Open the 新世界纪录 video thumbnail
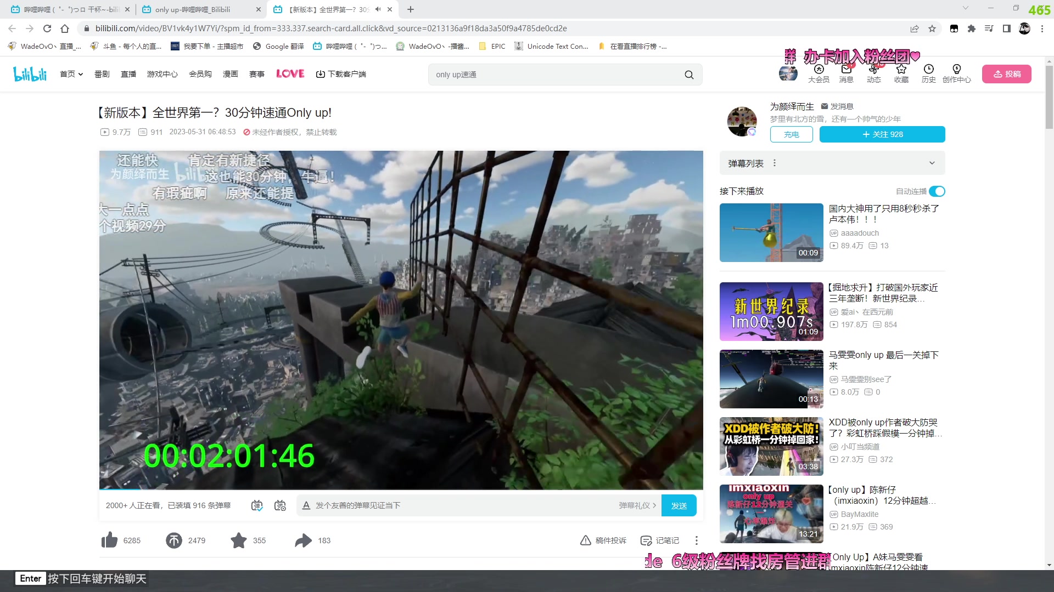This screenshot has width=1054, height=592. (771, 311)
